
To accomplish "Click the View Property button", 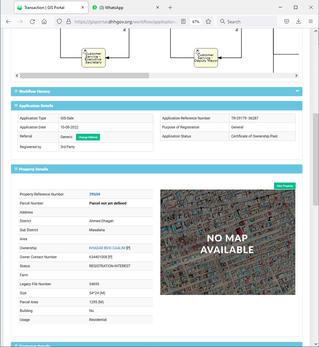I will 285,186.
